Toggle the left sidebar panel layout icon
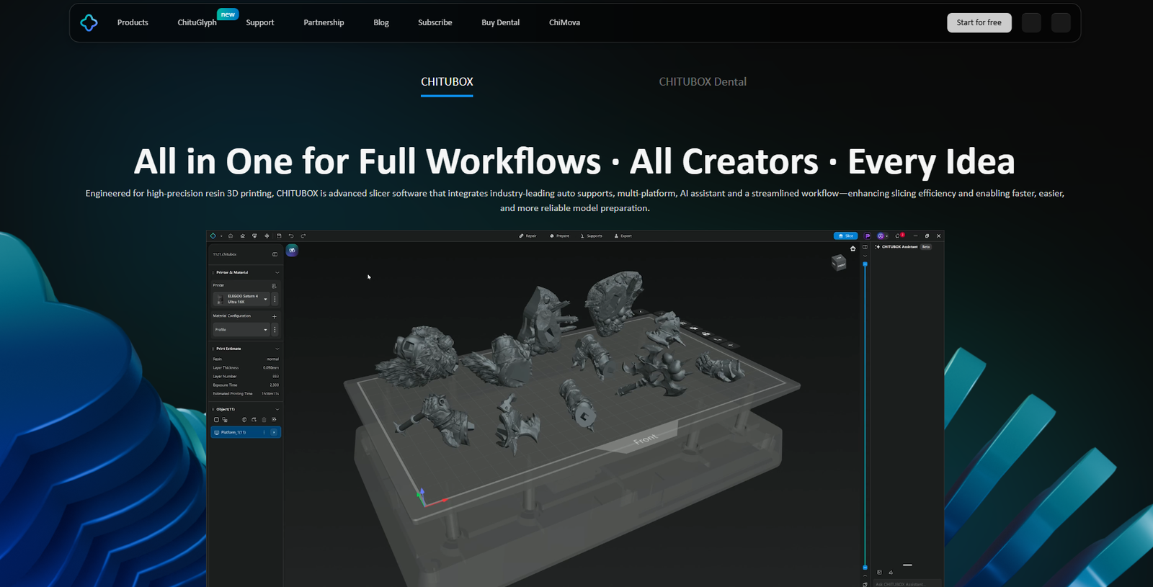Image resolution: width=1153 pixels, height=587 pixels. click(x=275, y=254)
